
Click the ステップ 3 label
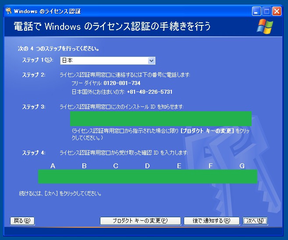[x=34, y=106]
